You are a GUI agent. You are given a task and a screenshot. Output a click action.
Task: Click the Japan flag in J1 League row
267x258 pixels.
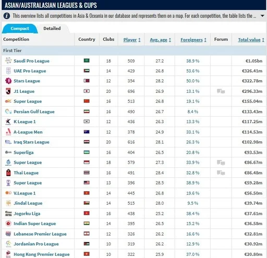pos(87,91)
